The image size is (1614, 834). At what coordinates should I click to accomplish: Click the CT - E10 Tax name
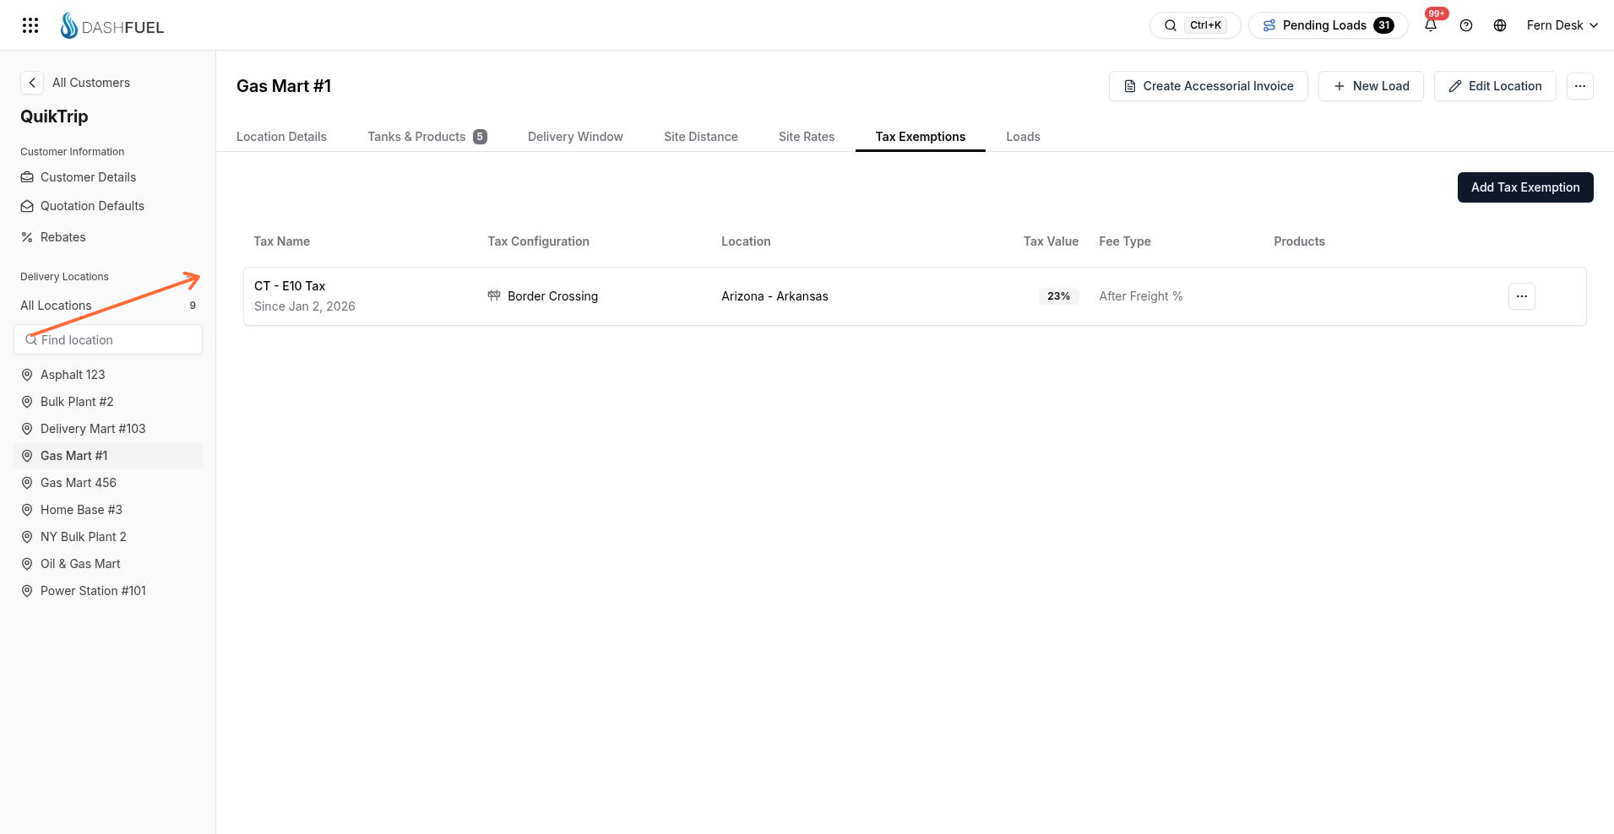click(x=290, y=286)
